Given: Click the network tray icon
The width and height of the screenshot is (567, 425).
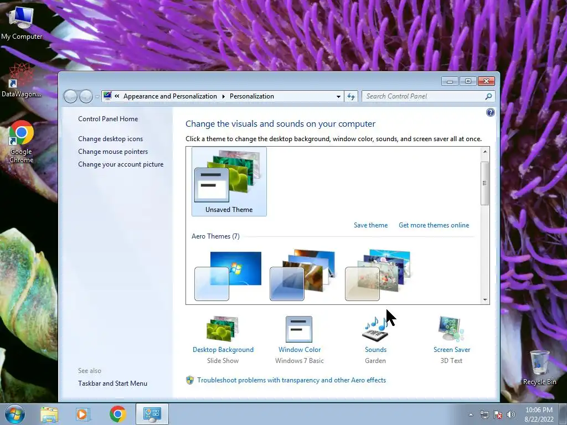Looking at the screenshot, I should pos(484,414).
